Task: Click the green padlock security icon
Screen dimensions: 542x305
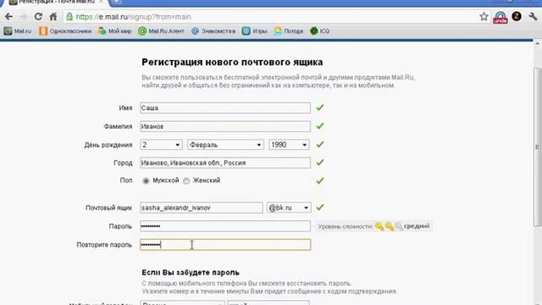Action: (69, 17)
